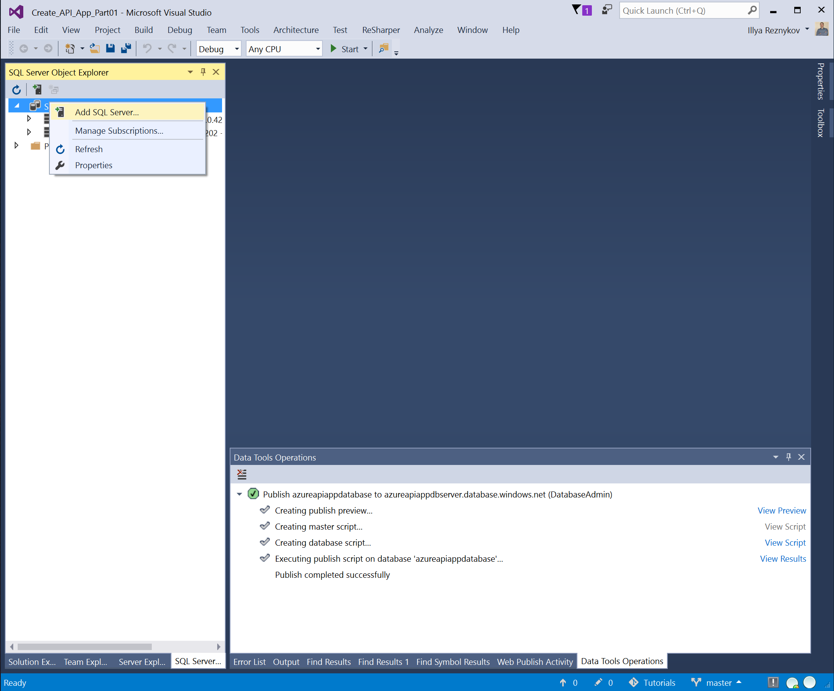Click the Undo toolbar icon
Image resolution: width=834 pixels, height=691 pixels.
pos(147,49)
